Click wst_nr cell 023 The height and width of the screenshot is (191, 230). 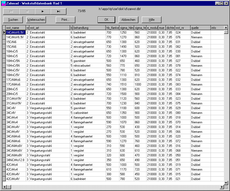[183, 99]
